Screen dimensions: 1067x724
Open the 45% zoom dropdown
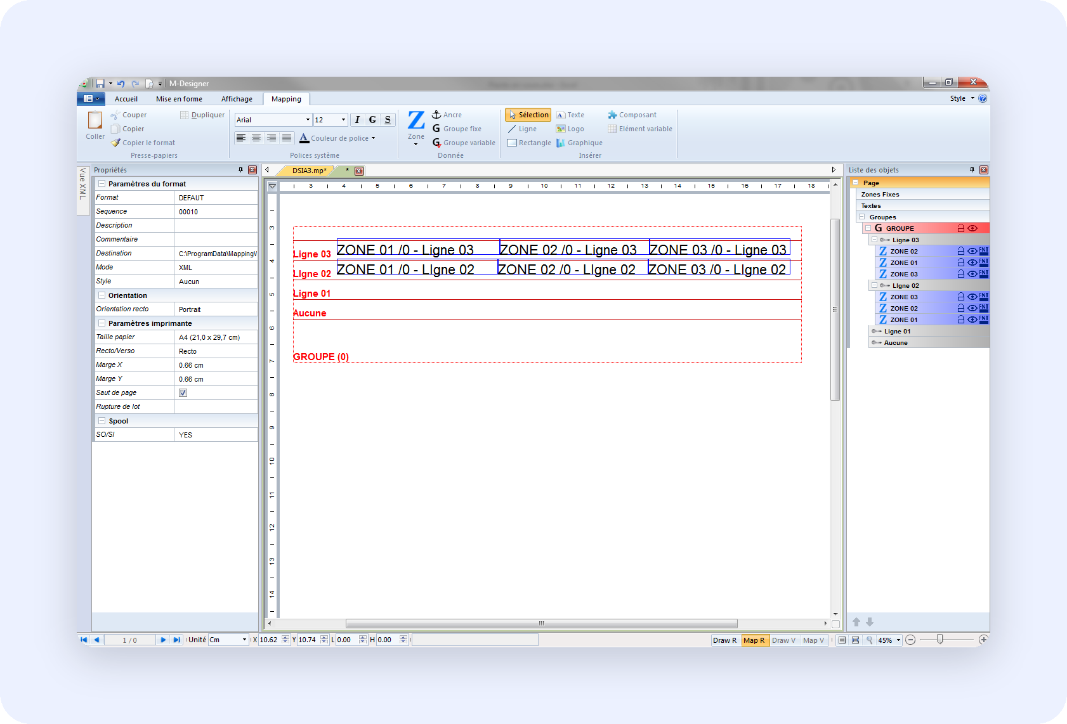(898, 640)
